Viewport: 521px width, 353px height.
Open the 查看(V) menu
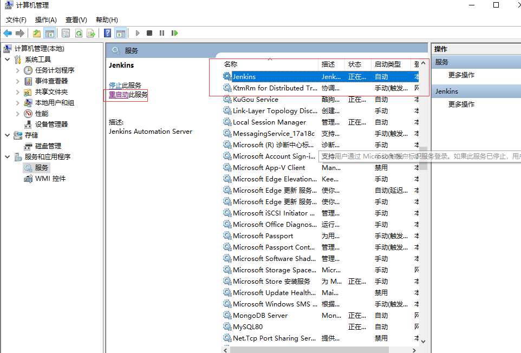coord(76,20)
